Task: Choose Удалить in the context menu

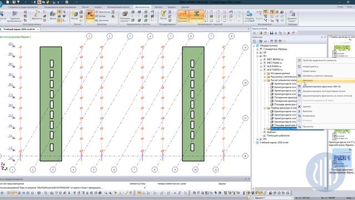Action: pyautogui.click(x=307, y=107)
